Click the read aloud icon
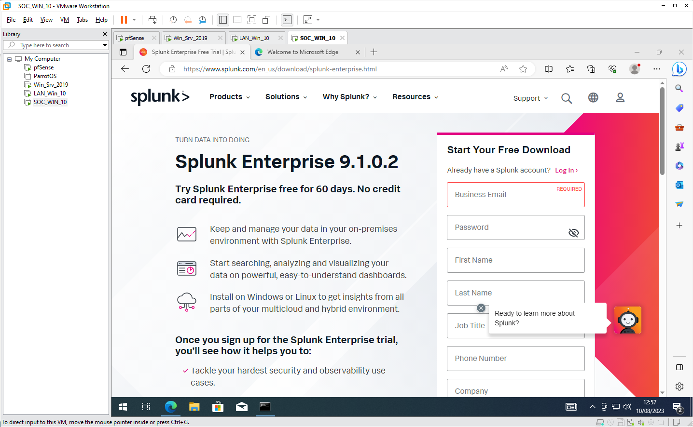This screenshot has width=693, height=427. coord(504,69)
